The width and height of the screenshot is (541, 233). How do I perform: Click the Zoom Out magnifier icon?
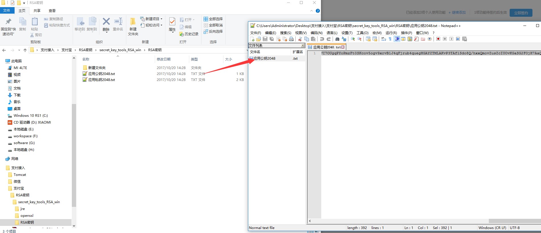pyautogui.click(x=359, y=39)
